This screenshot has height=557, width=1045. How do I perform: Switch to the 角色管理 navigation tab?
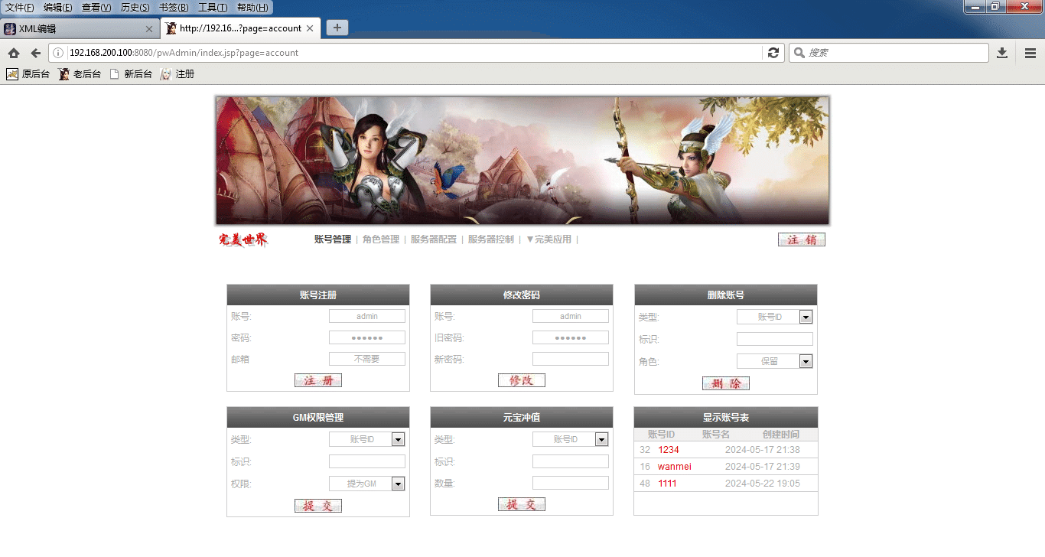coord(381,239)
